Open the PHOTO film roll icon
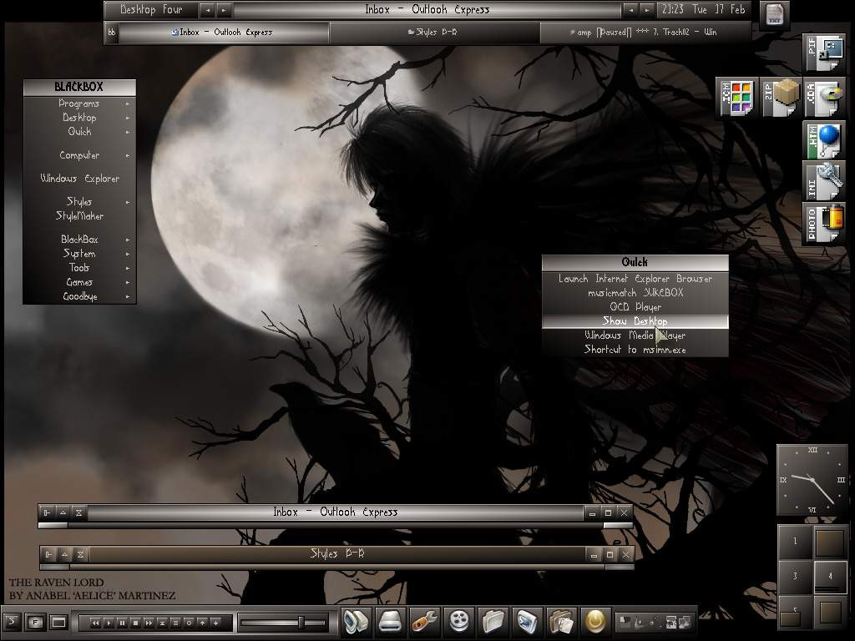This screenshot has height=641, width=855. click(824, 223)
